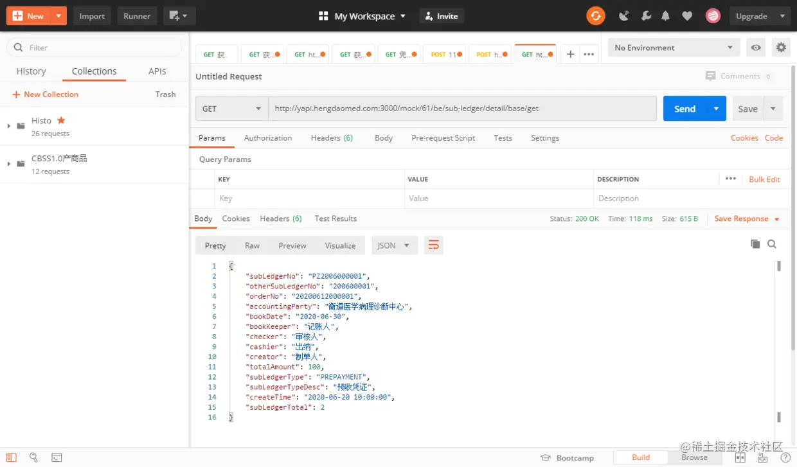Open the Save button dropdown arrow
The height and width of the screenshot is (467, 797).
pos(773,109)
